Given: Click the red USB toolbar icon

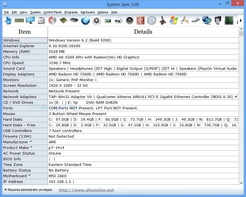Looking at the screenshot, I should 141,20.
